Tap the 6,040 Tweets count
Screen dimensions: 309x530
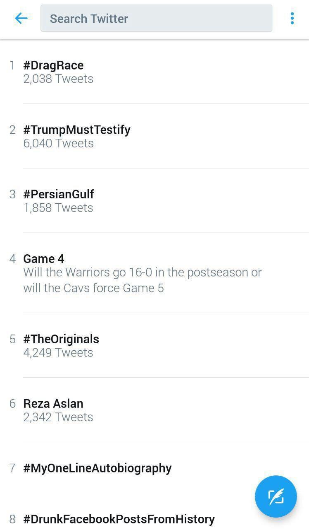pyautogui.click(x=58, y=143)
